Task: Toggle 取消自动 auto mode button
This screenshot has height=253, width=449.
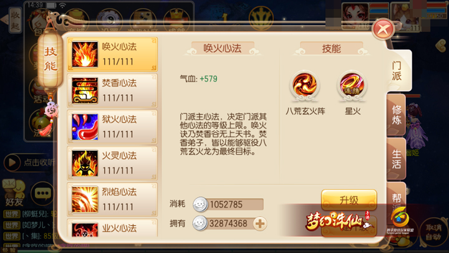Action: pos(433,232)
